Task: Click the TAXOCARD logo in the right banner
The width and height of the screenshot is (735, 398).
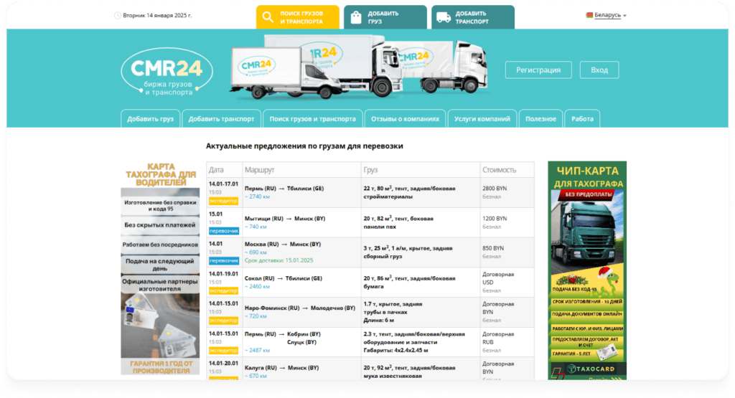Action: 586,369
